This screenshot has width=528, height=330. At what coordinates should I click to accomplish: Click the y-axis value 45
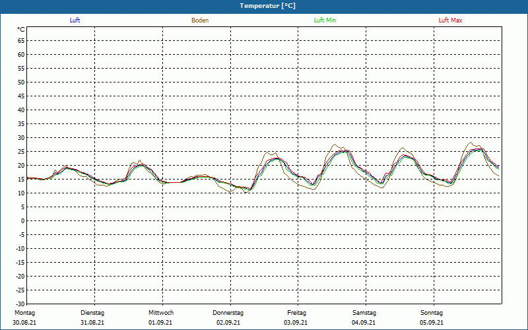pyautogui.click(x=21, y=96)
